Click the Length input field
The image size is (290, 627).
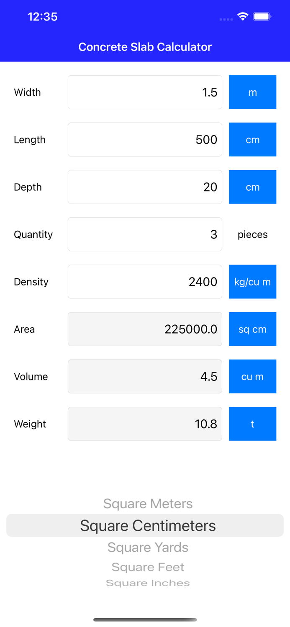point(145,139)
